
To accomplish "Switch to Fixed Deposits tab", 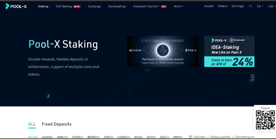I will pyautogui.click(x=56, y=124).
